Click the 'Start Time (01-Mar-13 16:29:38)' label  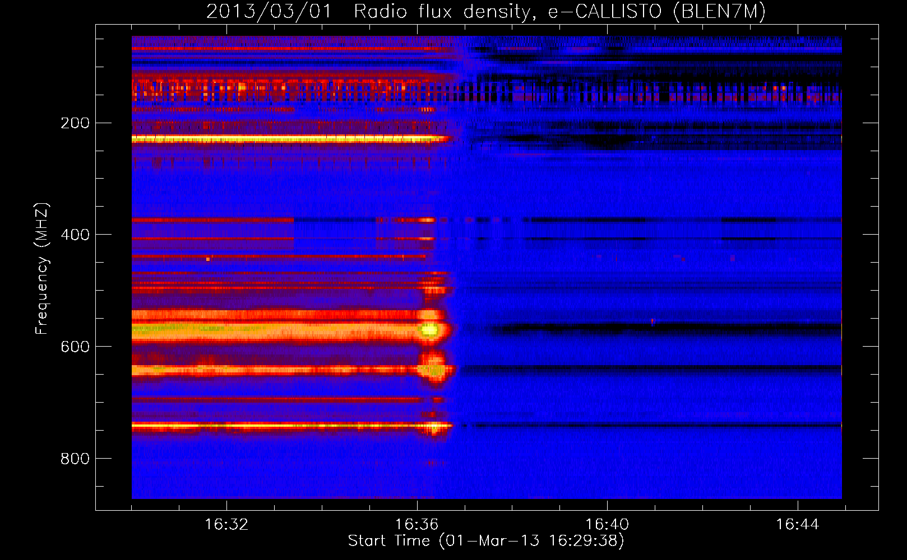pos(486,541)
